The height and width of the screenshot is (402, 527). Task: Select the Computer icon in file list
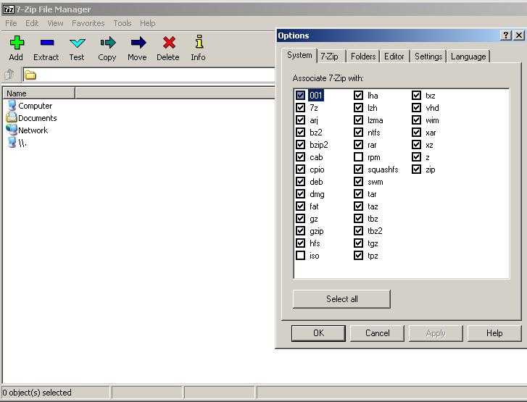pos(12,106)
